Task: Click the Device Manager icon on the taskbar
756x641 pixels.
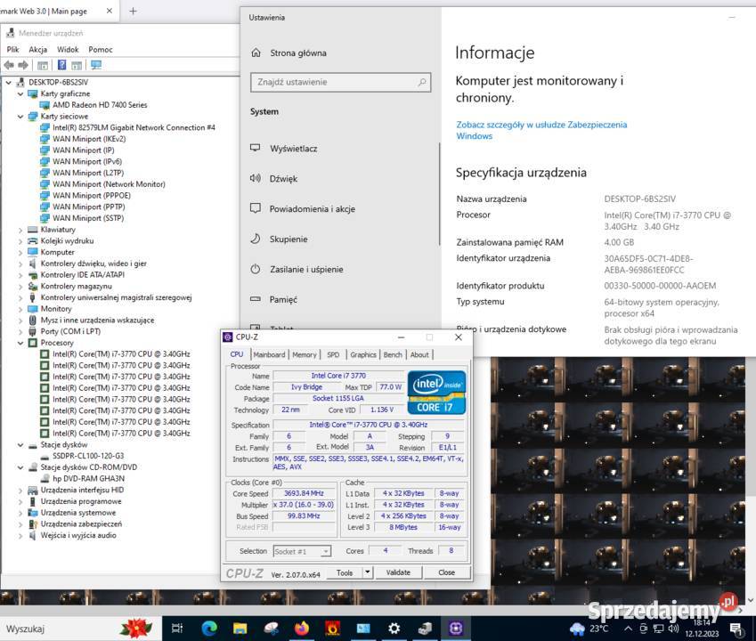Action: pos(425,628)
